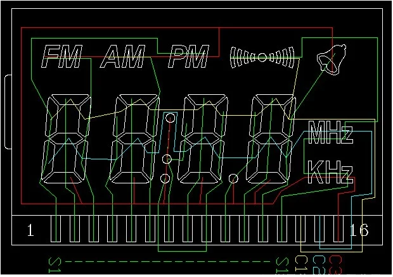Screen dimensions: 393x277
Task: Click the first seven-segment digit
Action: click(x=66, y=138)
